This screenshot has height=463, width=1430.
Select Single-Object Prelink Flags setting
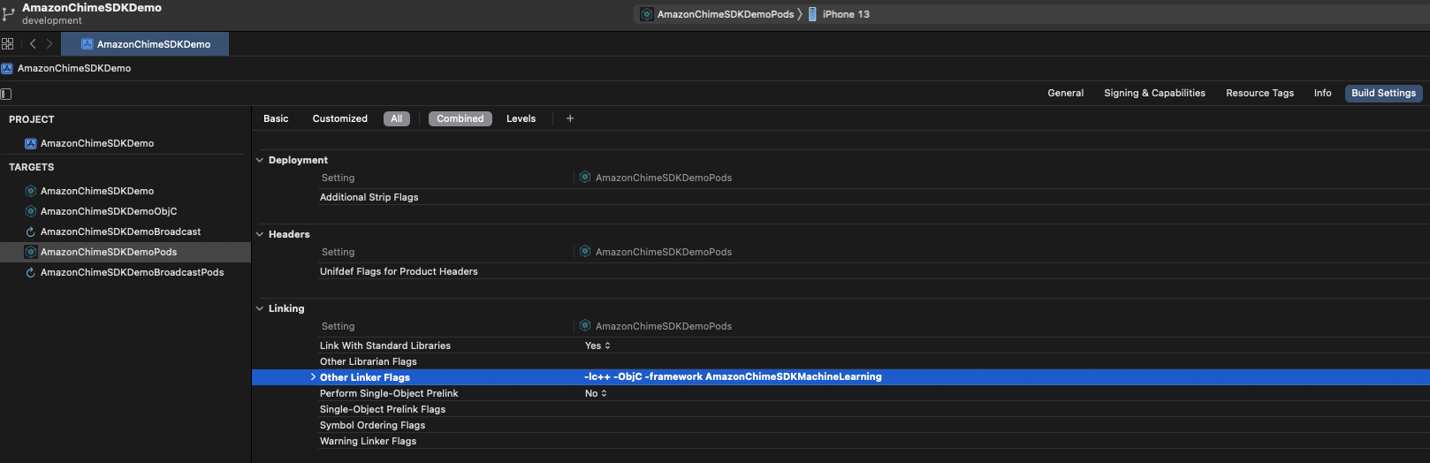pos(383,409)
